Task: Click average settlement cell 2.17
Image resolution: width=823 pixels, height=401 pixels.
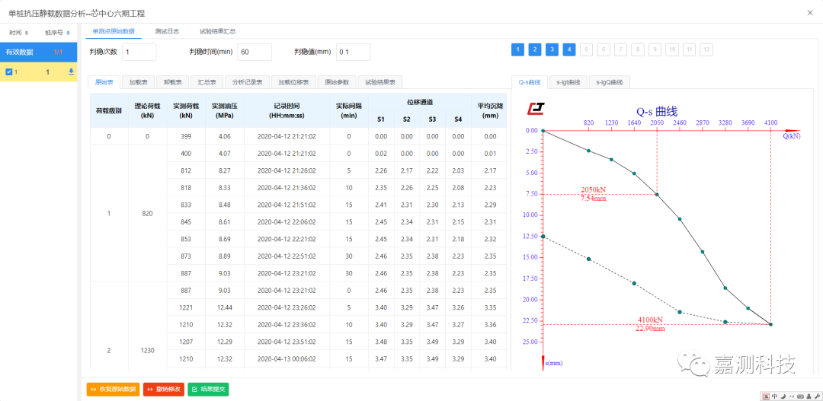Action: 489,171
